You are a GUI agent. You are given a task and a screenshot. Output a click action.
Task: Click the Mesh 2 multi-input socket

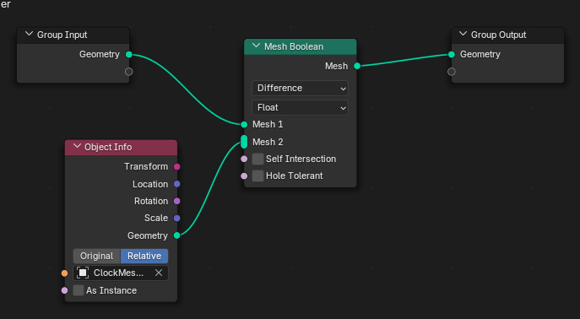point(244,142)
